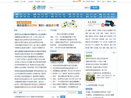131x98 pixels.
Task: Click the green 20分钟前 timeline tag
Action: (89, 56)
